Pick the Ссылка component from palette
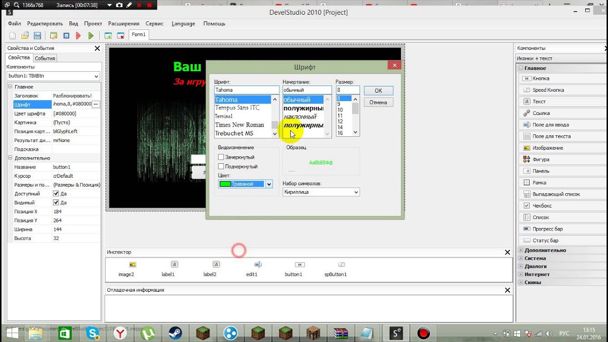This screenshot has height=342, width=608. 562,113
